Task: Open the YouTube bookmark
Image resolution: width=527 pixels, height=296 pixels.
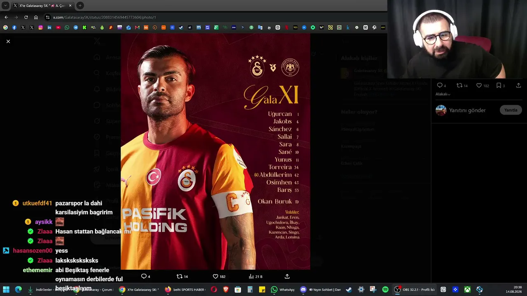Action: [58, 28]
